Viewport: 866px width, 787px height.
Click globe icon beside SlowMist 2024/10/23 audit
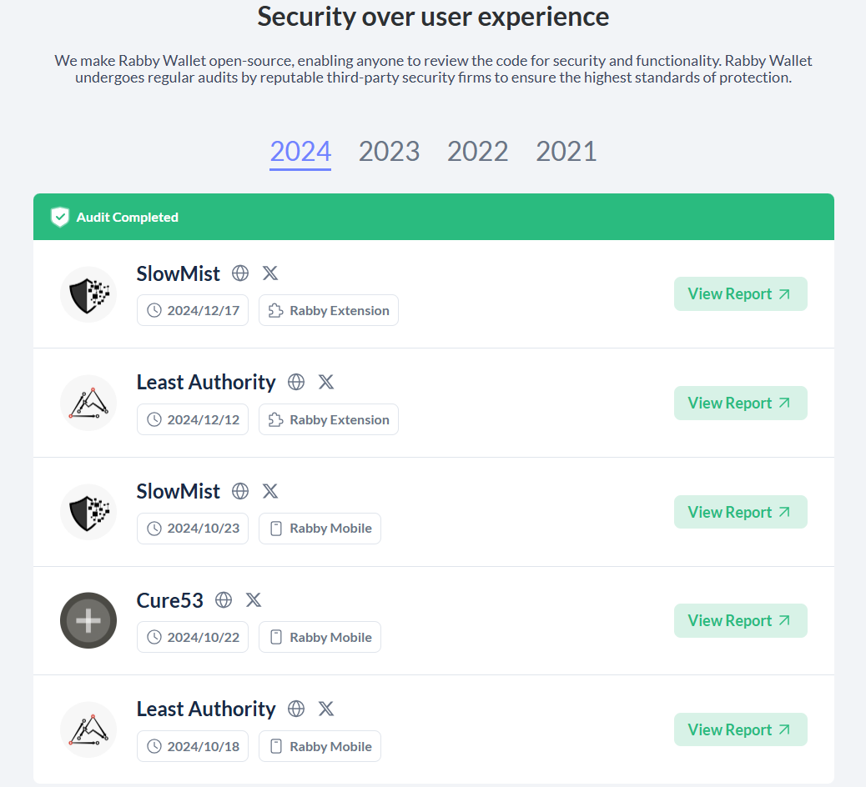[240, 491]
